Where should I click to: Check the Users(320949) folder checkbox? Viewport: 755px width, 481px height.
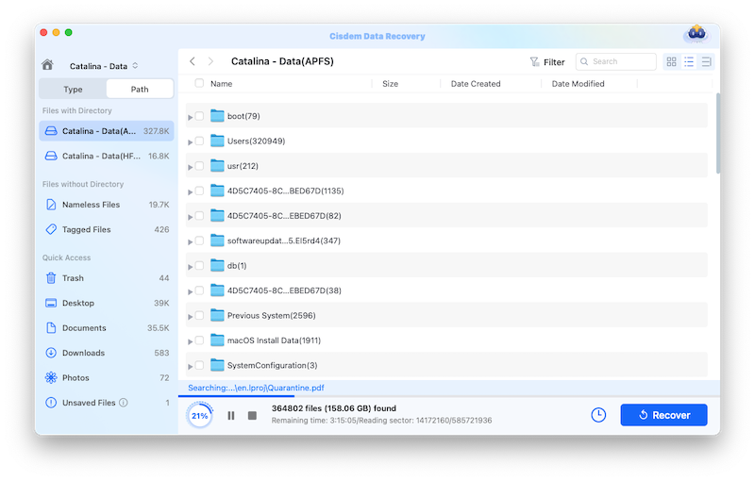coord(199,141)
